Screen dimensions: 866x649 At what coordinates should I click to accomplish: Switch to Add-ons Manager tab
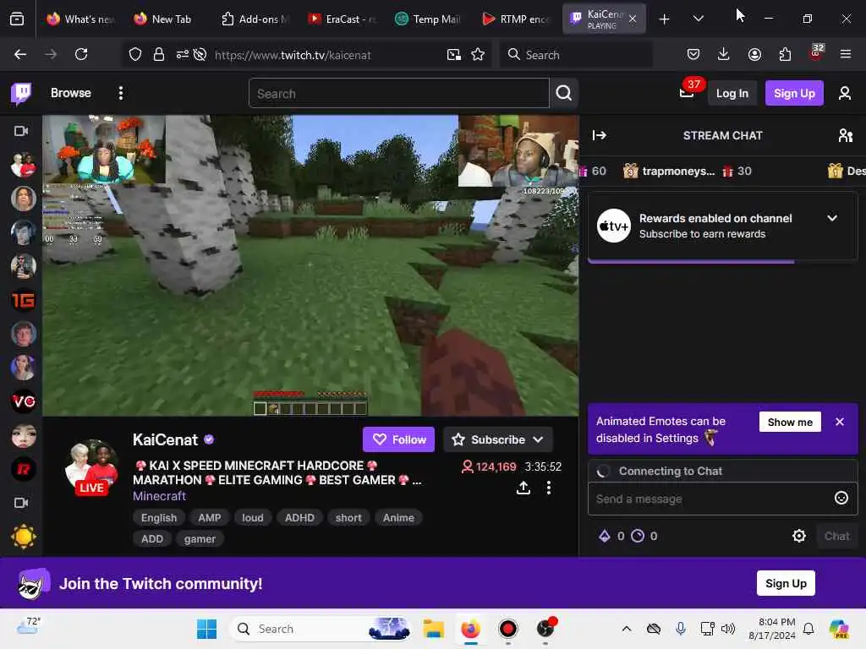coord(255,19)
